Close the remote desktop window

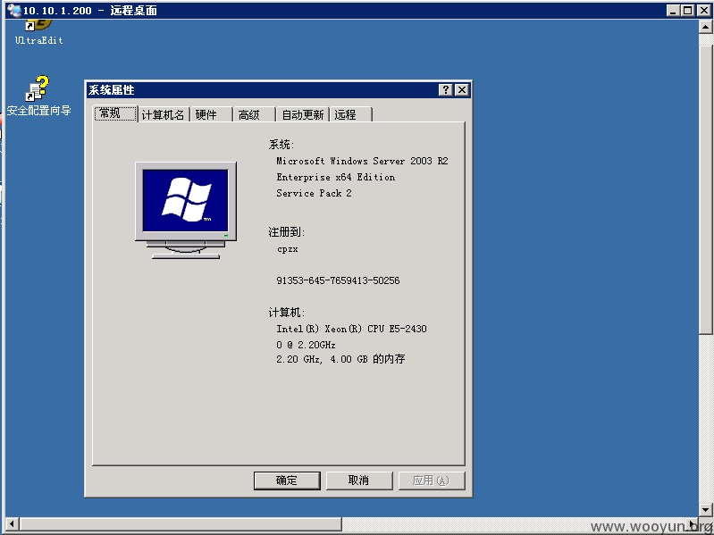click(703, 10)
